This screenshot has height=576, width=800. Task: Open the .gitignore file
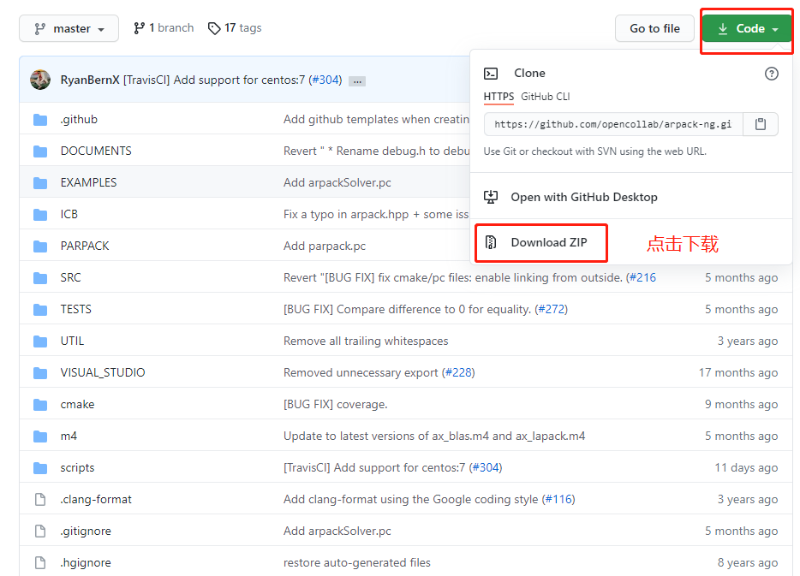coord(86,531)
